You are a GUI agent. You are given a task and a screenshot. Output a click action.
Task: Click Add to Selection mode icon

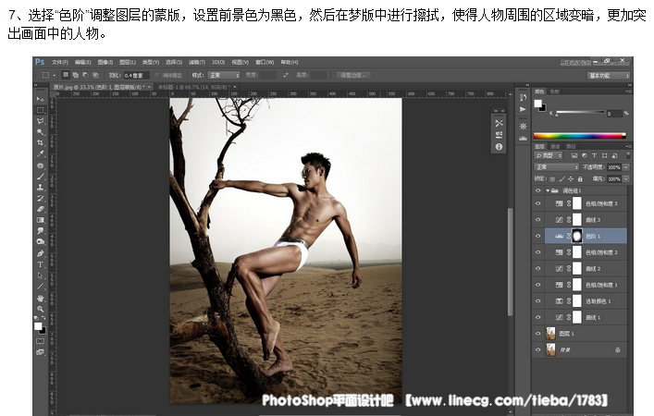point(76,75)
